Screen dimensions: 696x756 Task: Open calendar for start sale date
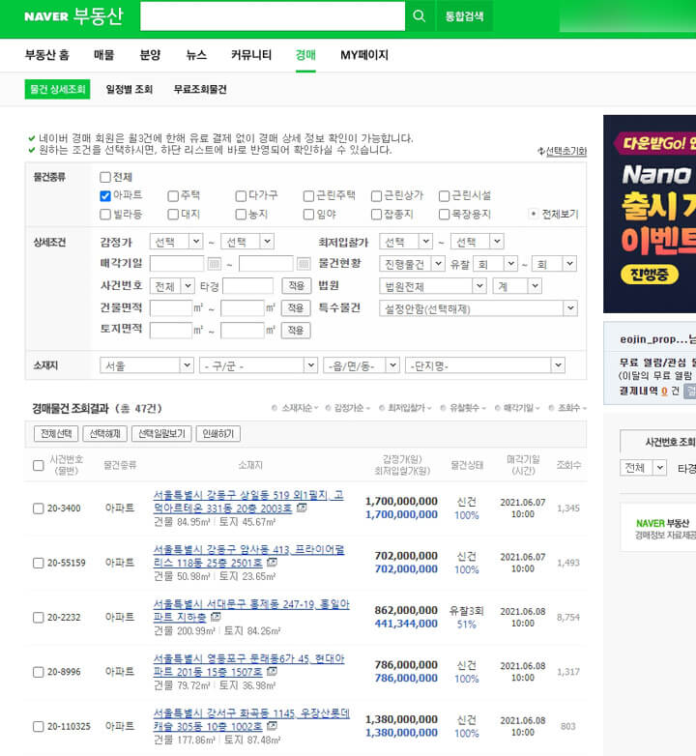tap(215, 264)
